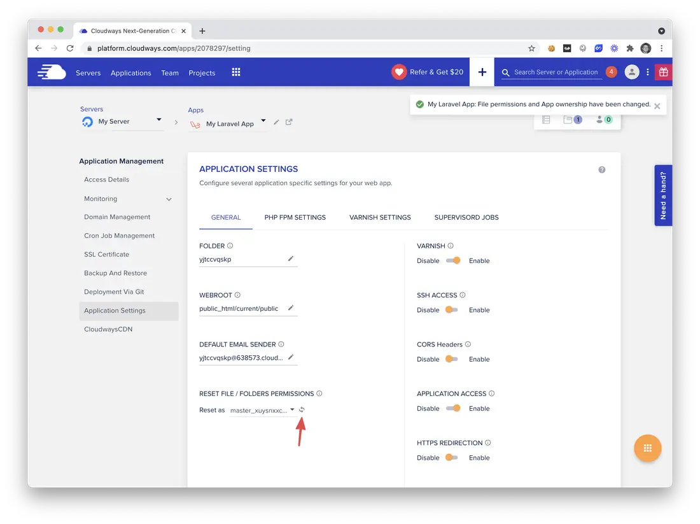Viewport: 700px width, 524px height.
Task: Show info for SSH ACCESS
Action: point(463,295)
